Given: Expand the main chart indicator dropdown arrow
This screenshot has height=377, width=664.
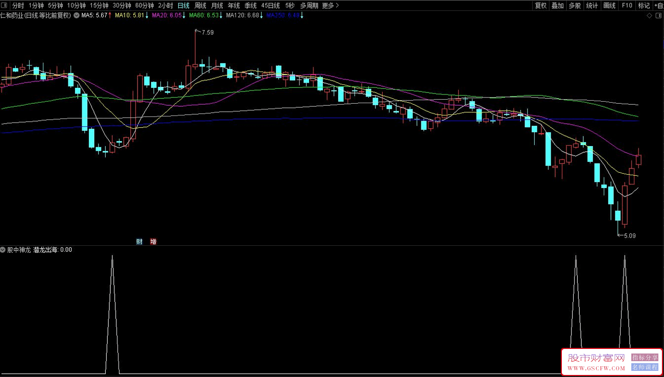Looking at the screenshot, I should tap(77, 16).
